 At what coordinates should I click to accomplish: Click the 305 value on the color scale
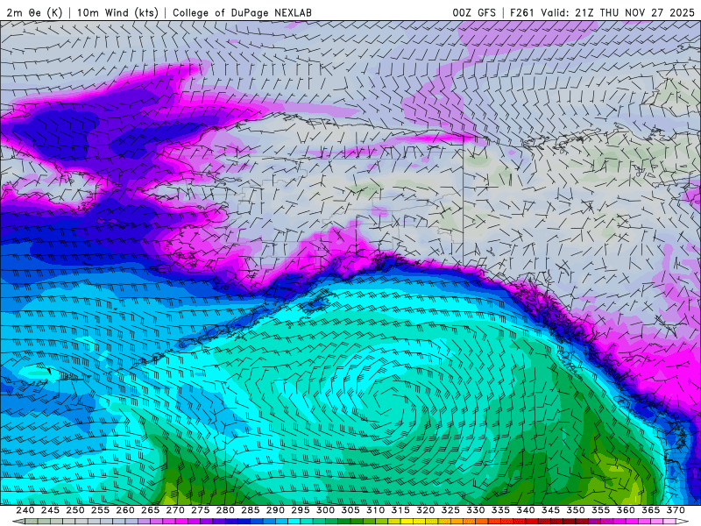[x=350, y=510]
